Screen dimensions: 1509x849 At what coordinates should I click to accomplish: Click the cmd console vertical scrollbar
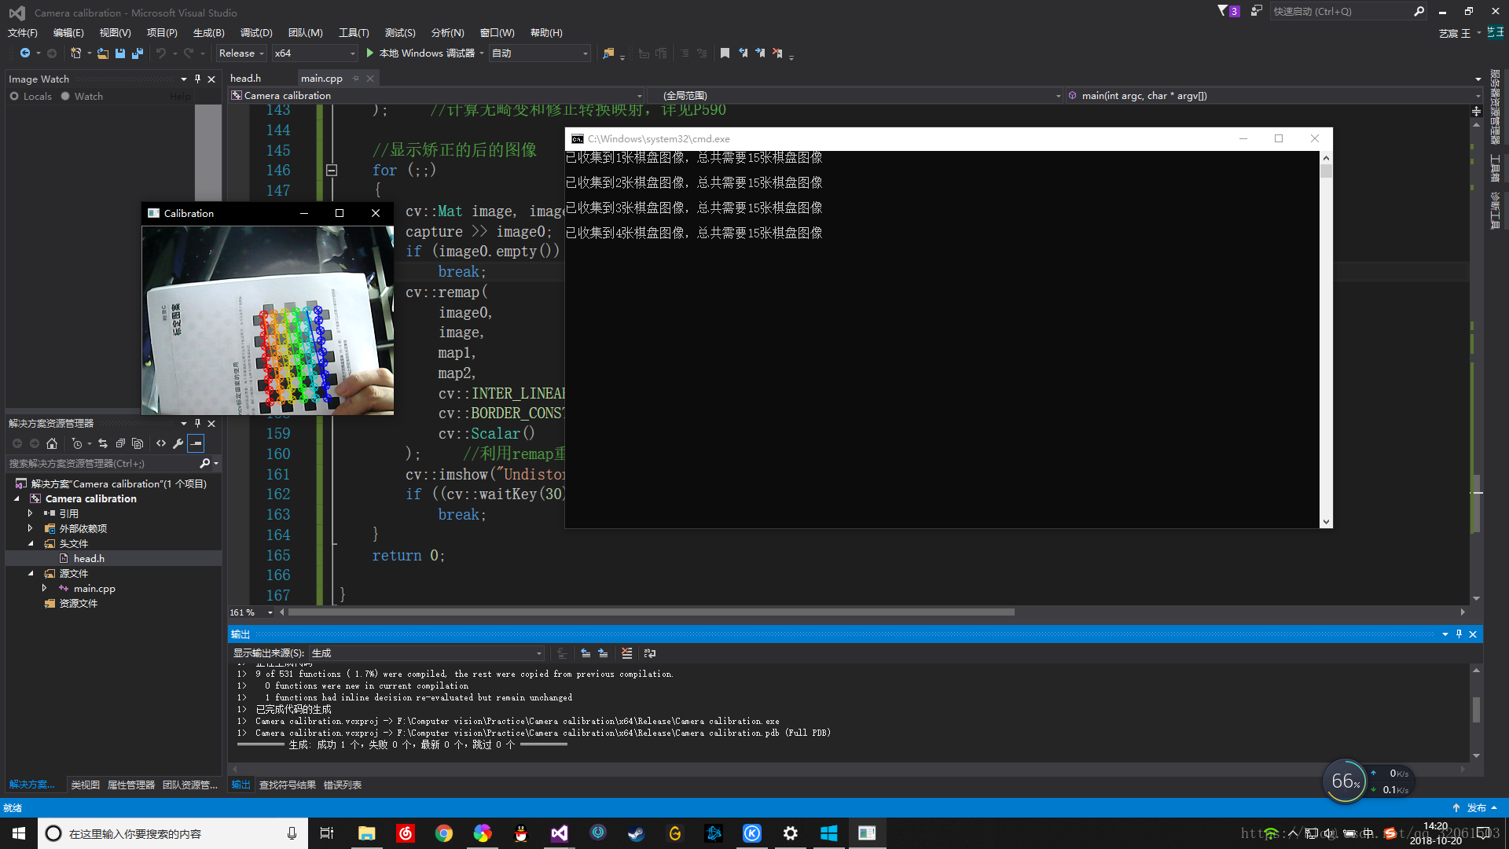[x=1326, y=338]
